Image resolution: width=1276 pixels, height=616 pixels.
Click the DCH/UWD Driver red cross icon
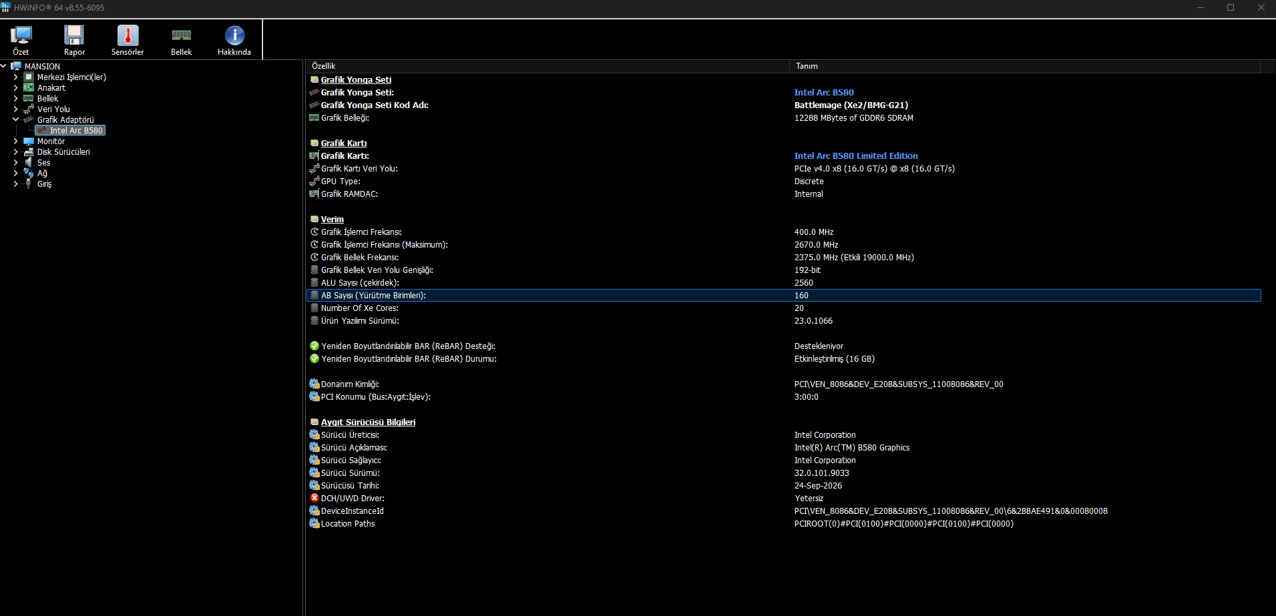[x=314, y=499]
